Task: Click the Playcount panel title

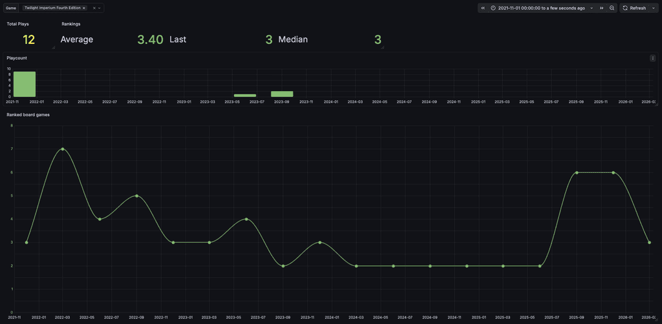Action: (x=17, y=58)
